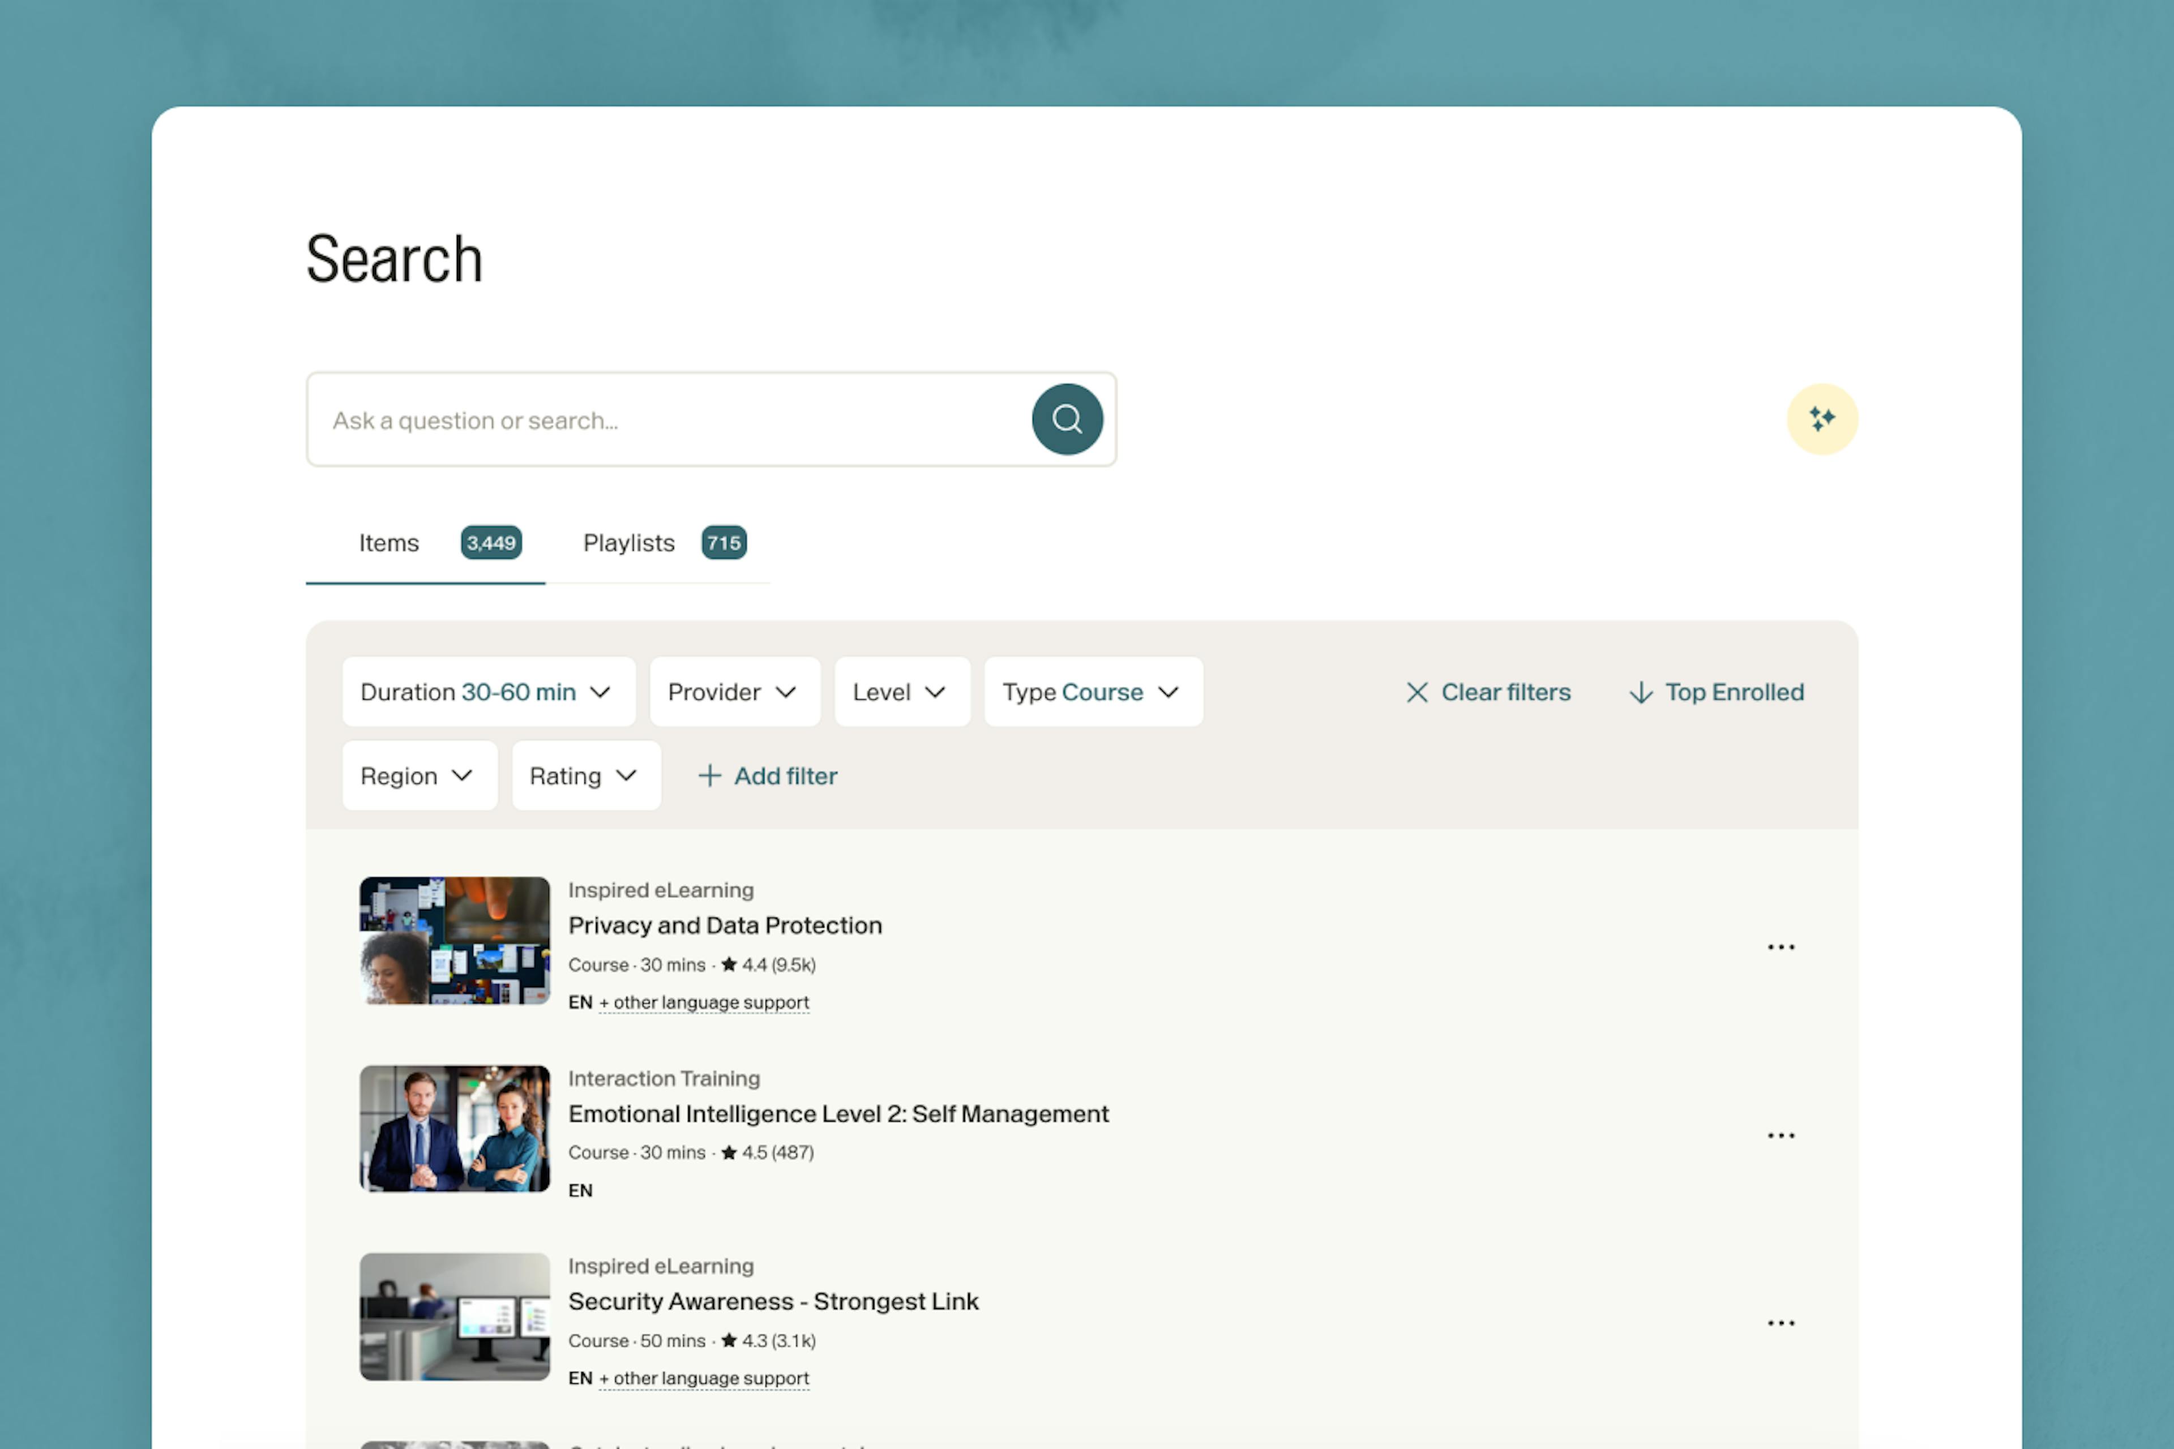The width and height of the screenshot is (2174, 1449).
Task: Open options menu for Privacy and Data Protection
Action: coord(1780,947)
